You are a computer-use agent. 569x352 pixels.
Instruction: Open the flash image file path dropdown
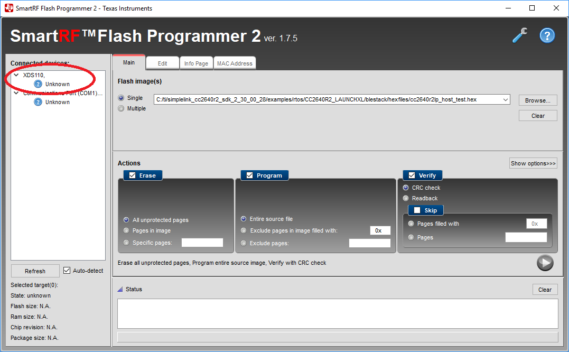(x=505, y=99)
